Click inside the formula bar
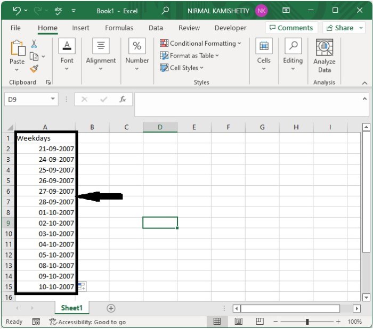The height and width of the screenshot is (329, 373). (x=248, y=104)
